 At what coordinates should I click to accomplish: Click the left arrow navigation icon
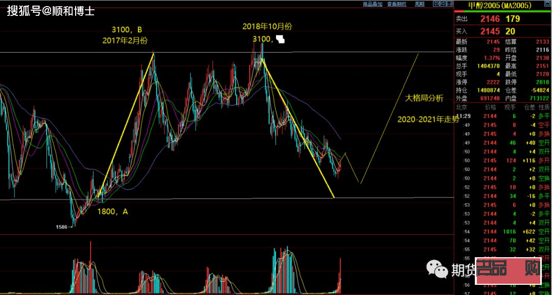tap(436, 4)
